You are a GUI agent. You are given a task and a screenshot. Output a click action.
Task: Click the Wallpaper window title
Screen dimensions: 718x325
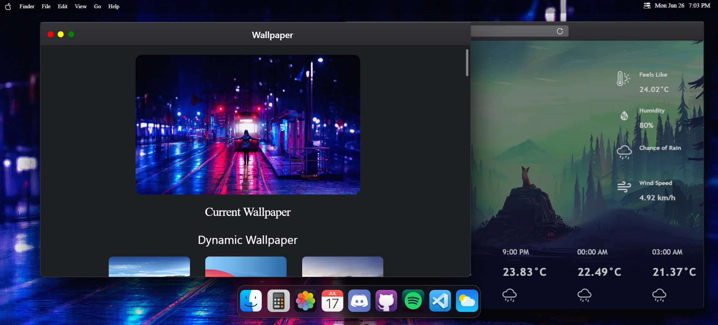273,35
